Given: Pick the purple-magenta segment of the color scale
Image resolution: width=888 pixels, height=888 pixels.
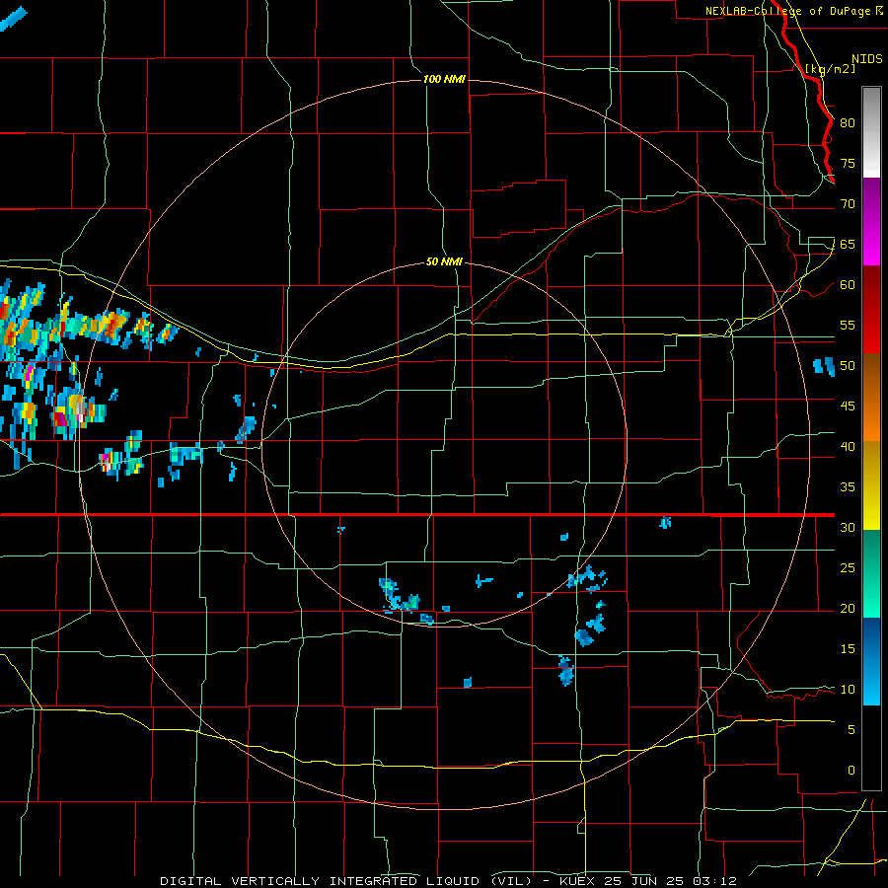Looking at the screenshot, I should [871, 221].
